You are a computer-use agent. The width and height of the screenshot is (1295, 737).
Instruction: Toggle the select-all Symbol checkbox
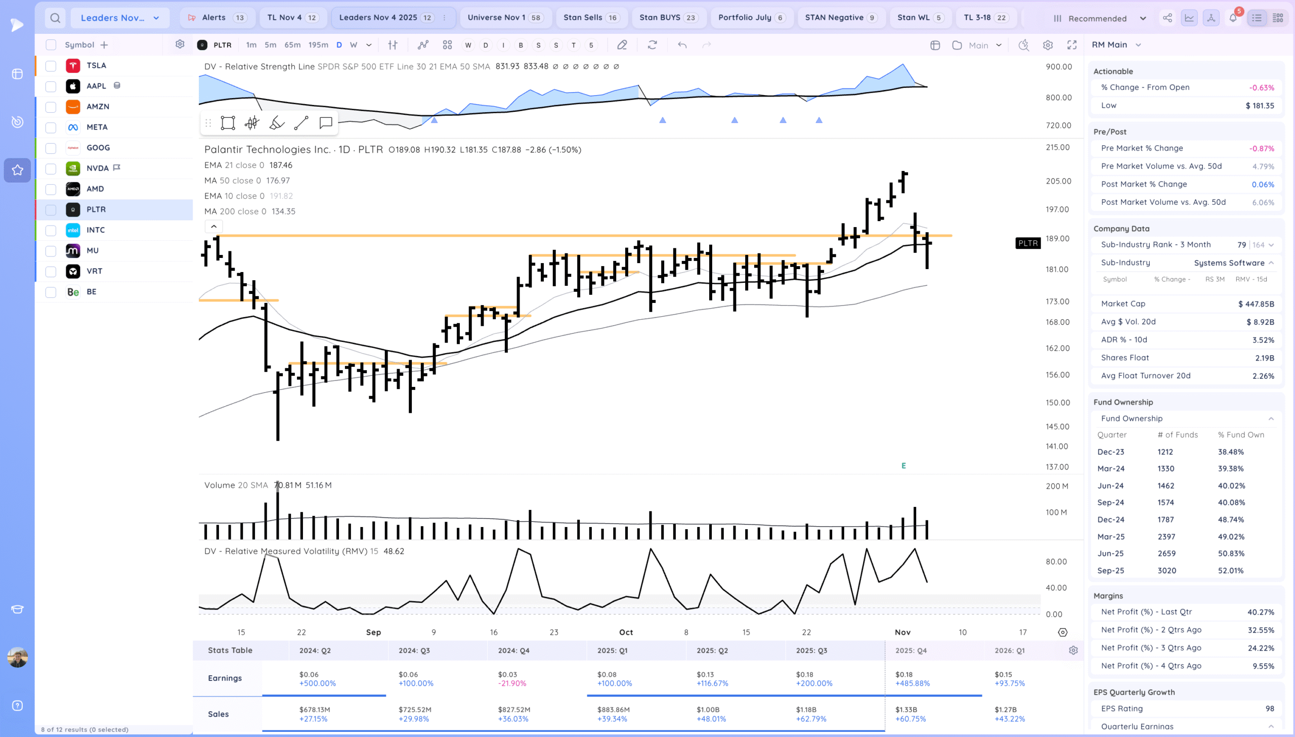click(x=51, y=45)
